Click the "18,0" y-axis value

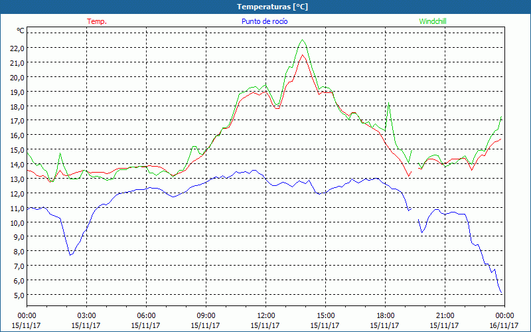pyautogui.click(x=17, y=107)
